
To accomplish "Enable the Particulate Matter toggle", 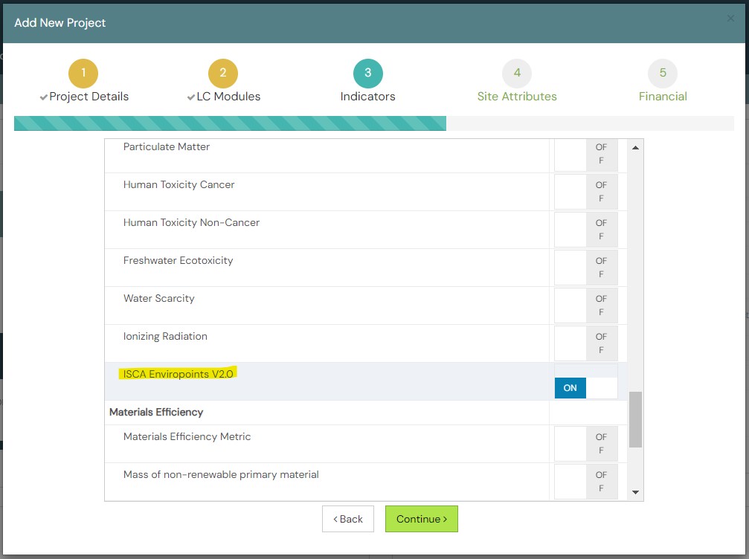I will [x=585, y=155].
